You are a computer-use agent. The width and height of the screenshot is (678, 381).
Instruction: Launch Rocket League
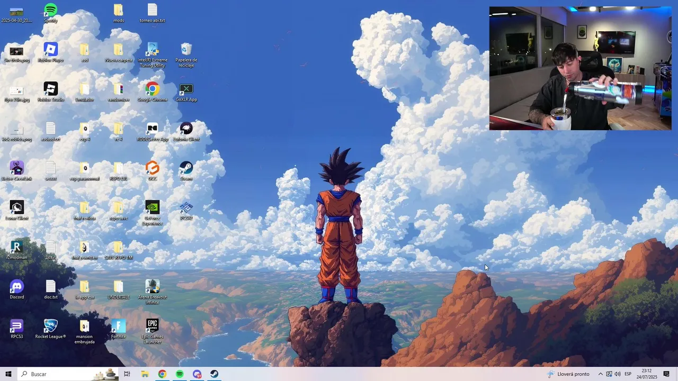pos(51,329)
